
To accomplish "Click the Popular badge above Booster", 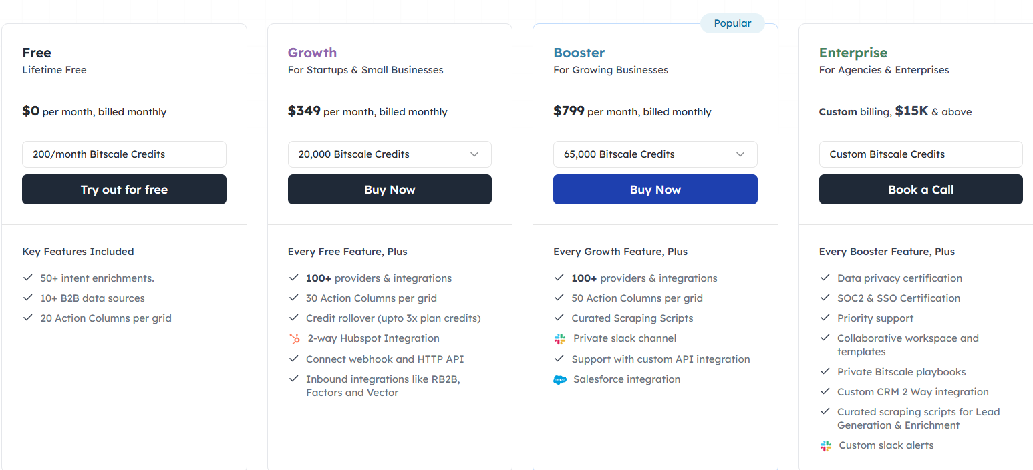I will pos(732,23).
